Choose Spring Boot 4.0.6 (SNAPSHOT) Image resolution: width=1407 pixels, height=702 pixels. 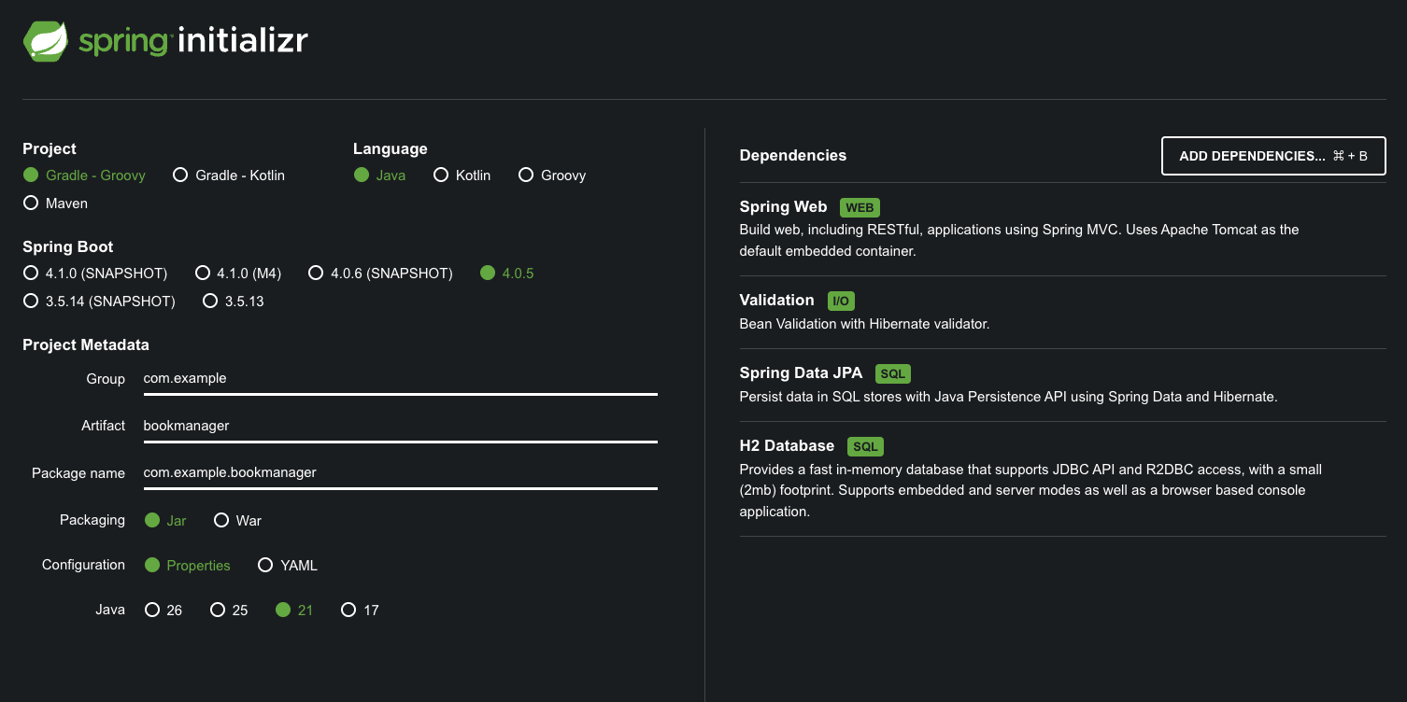pyautogui.click(x=380, y=274)
